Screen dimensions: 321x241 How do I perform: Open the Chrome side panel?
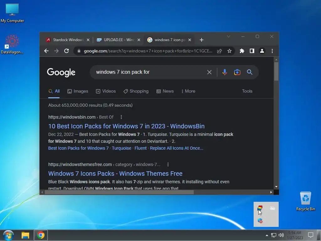pos(252,51)
